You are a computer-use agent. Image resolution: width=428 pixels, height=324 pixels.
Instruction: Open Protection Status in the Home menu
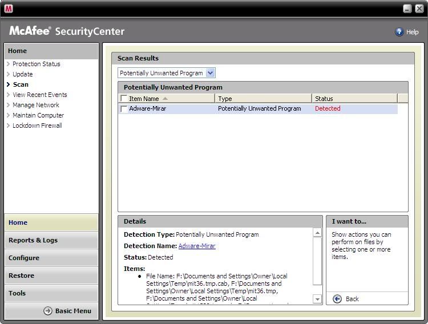click(x=37, y=64)
